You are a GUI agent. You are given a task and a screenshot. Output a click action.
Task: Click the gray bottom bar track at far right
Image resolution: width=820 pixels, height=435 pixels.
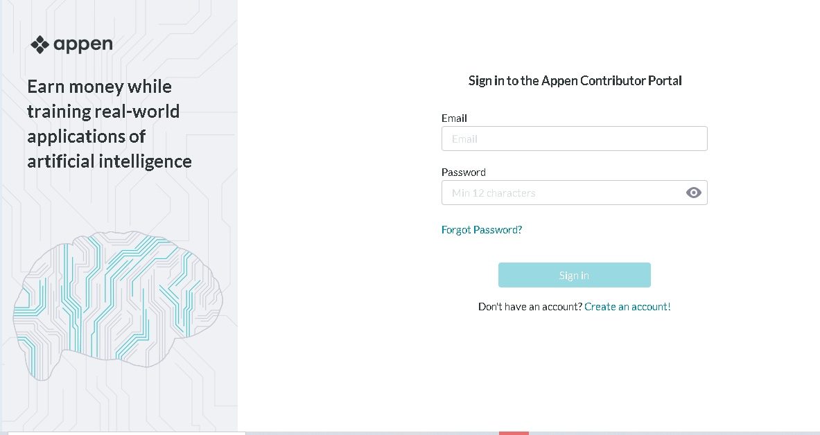[762, 433]
